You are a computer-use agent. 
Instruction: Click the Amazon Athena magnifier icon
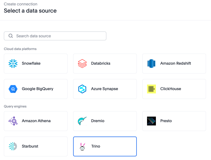point(13,121)
